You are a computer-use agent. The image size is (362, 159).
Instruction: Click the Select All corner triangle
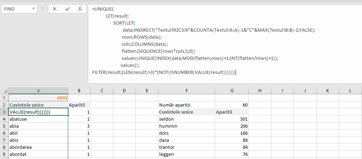point(4,91)
